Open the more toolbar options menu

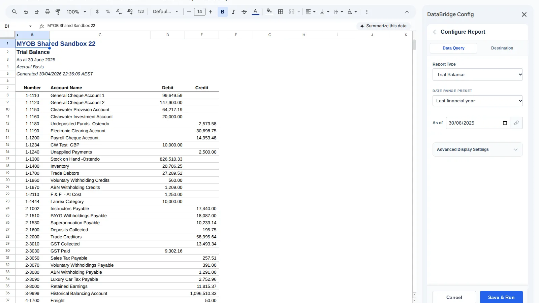pos(367,12)
